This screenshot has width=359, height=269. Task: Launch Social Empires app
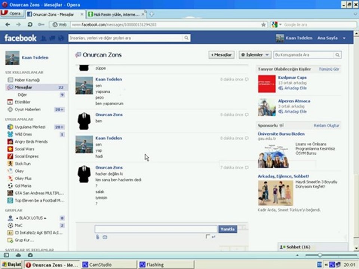(x=27, y=157)
